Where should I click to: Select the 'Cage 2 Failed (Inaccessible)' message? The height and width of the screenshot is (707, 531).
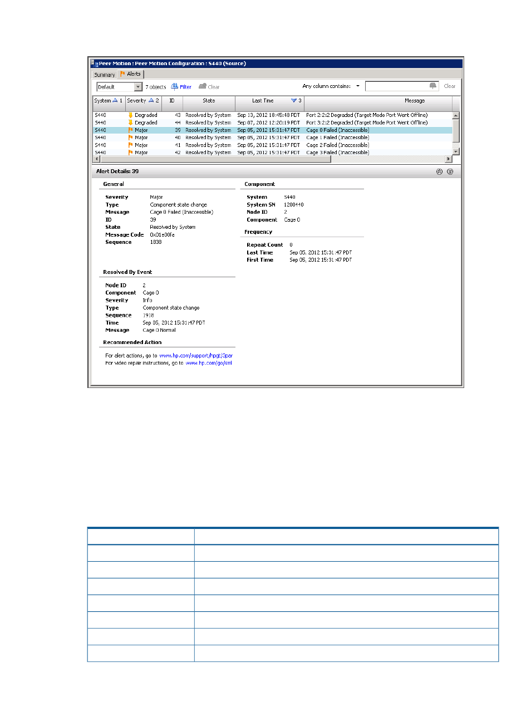tap(338, 145)
